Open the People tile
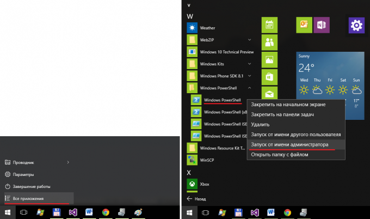 point(269,42)
